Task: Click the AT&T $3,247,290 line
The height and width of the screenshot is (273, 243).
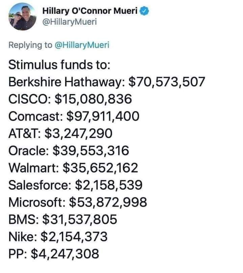Action: coord(60,133)
